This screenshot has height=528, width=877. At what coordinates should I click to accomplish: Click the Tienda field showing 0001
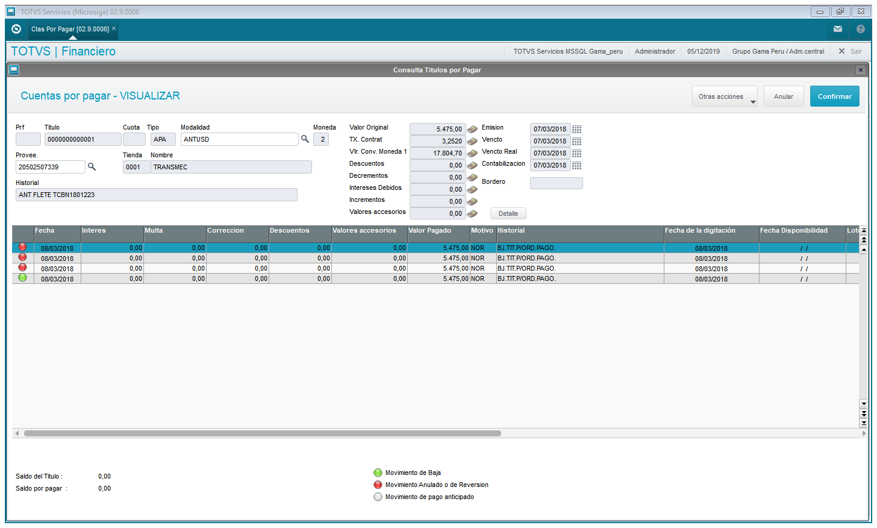pyautogui.click(x=137, y=167)
